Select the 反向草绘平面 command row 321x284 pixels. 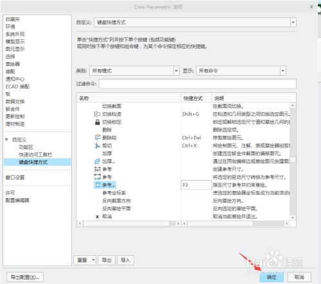tap(116, 208)
